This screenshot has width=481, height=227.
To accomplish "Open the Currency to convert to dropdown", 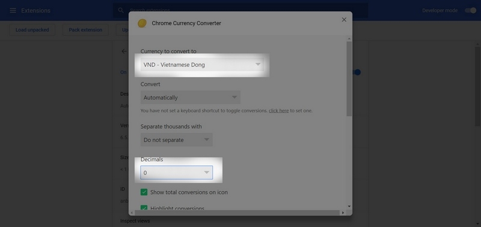I will (x=202, y=65).
